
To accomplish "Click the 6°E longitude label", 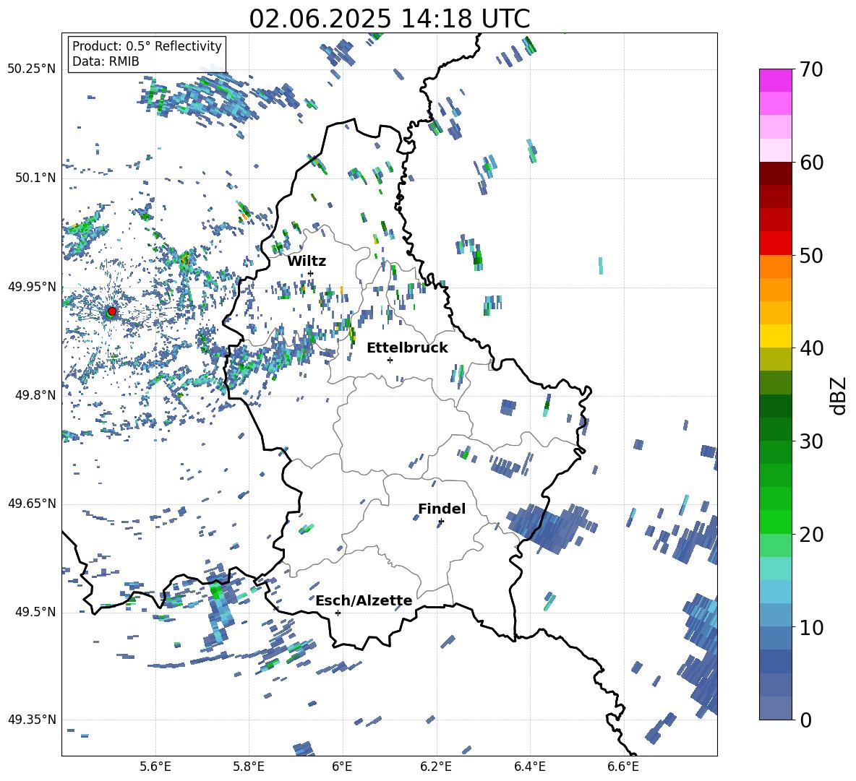I will point(342,767).
